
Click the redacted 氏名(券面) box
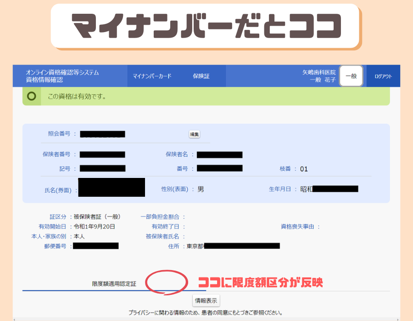pyautogui.click(x=112, y=188)
